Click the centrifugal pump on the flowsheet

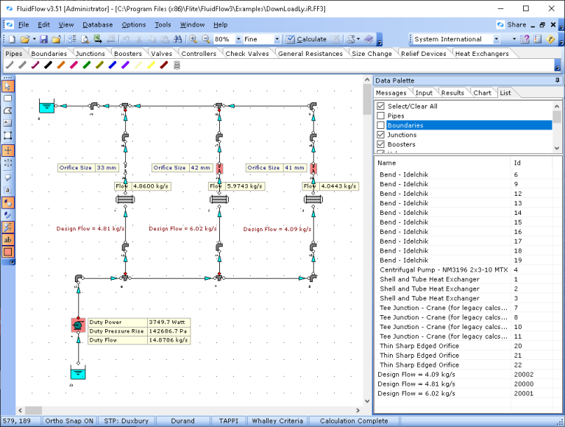coord(78,325)
